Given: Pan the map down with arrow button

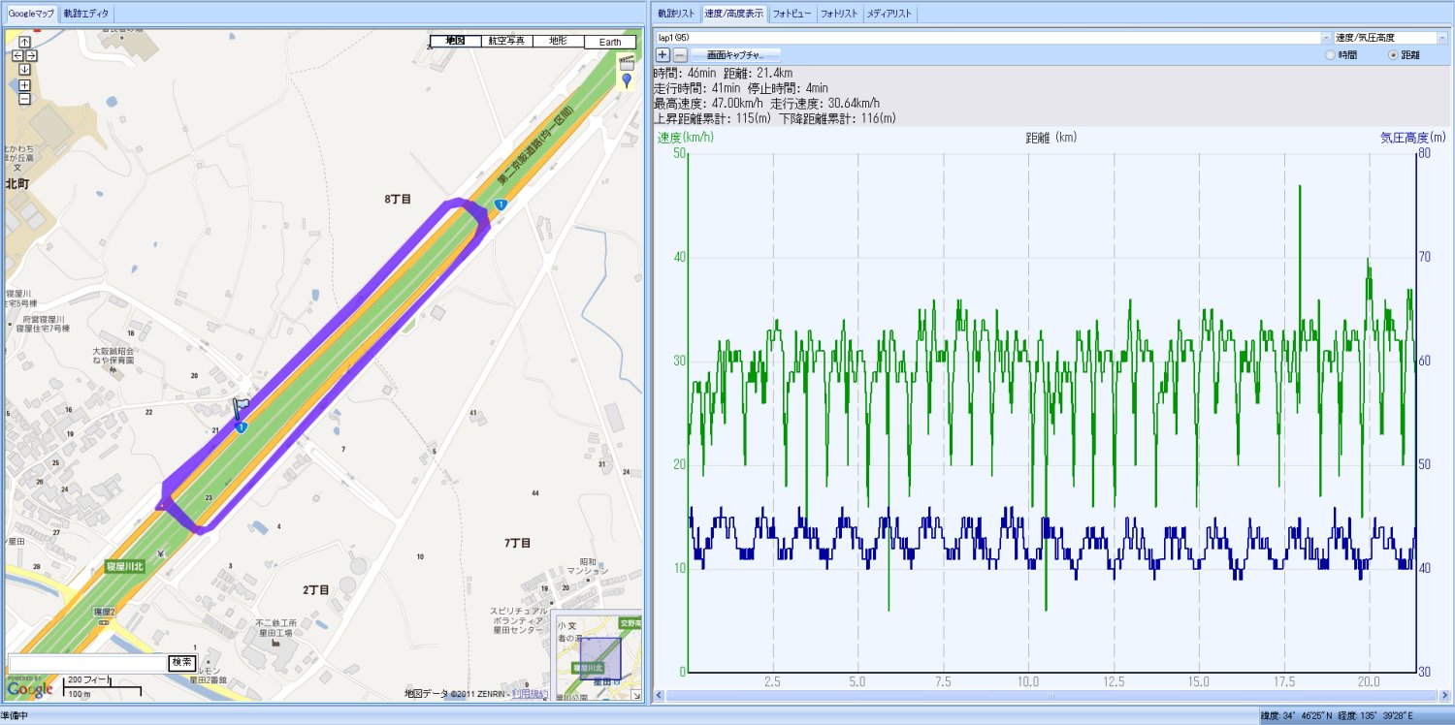Looking at the screenshot, I should point(24,69).
